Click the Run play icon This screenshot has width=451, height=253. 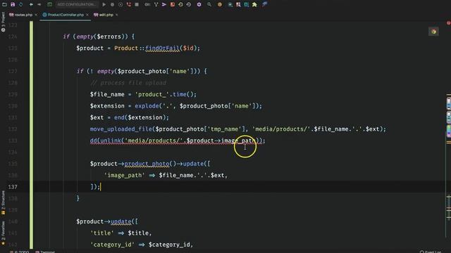click(104, 4)
